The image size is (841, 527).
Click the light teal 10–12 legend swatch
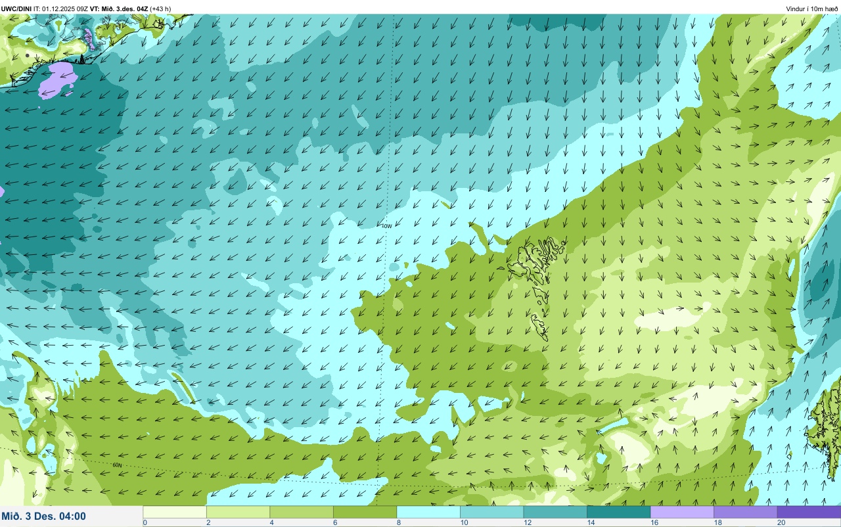coord(491,512)
